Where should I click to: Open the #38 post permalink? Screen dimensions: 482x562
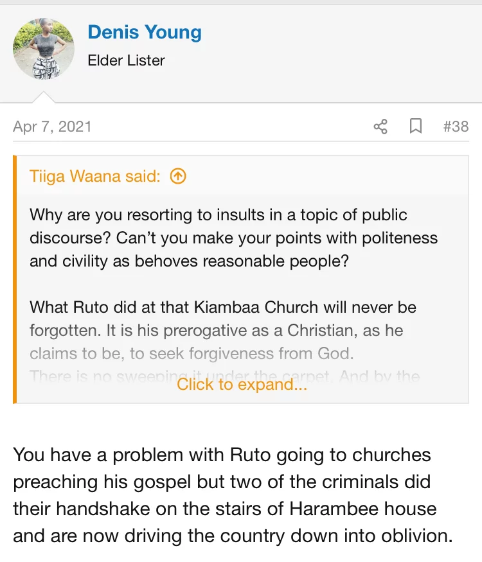coord(456,127)
